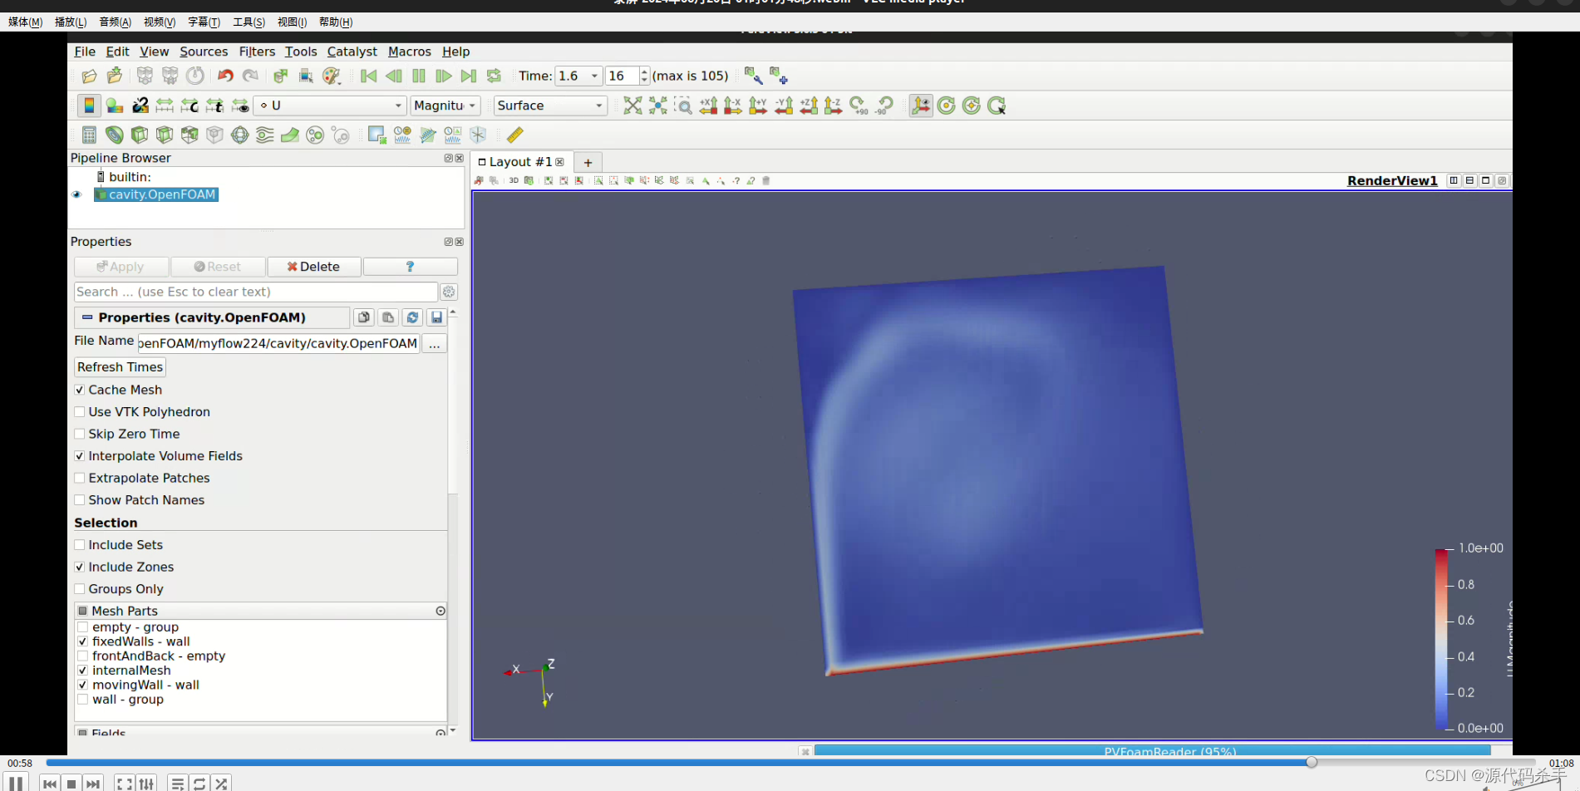Apply the Clip filter icon
Screen dimensions: 1580x791
pyautogui.click(x=140, y=135)
